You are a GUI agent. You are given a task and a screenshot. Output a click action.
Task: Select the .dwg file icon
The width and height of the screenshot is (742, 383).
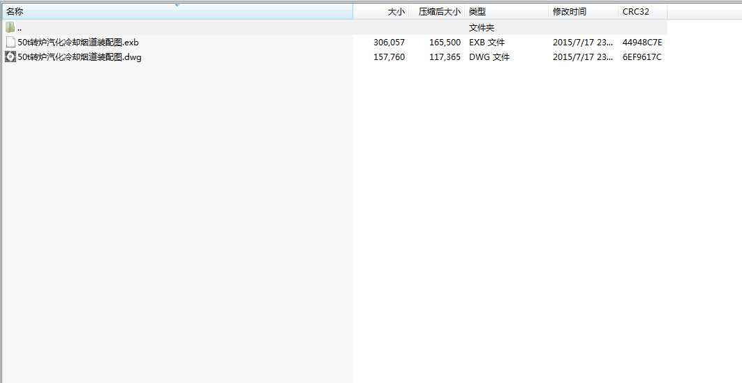pyautogui.click(x=10, y=57)
